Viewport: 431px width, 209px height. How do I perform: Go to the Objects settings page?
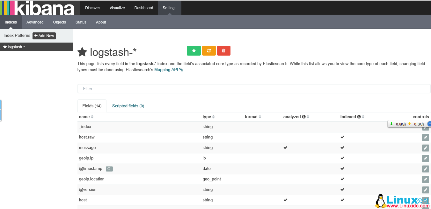pos(59,22)
